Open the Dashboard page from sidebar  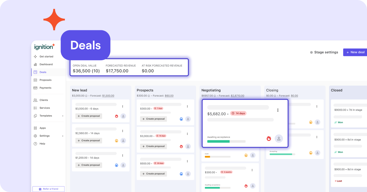[46, 65]
